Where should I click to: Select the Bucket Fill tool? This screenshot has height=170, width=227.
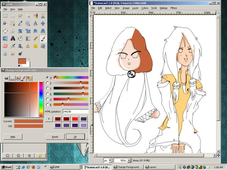(x=20, y=39)
